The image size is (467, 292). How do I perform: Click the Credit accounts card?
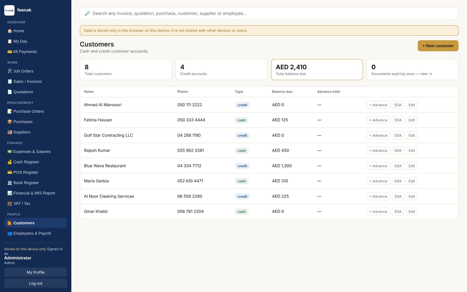(x=222, y=69)
